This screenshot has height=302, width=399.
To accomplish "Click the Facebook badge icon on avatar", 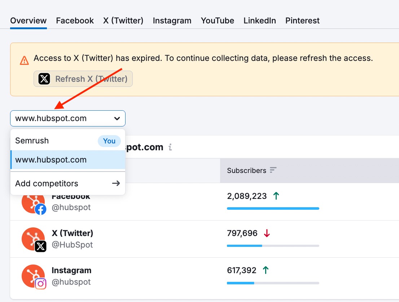I will tap(40, 209).
